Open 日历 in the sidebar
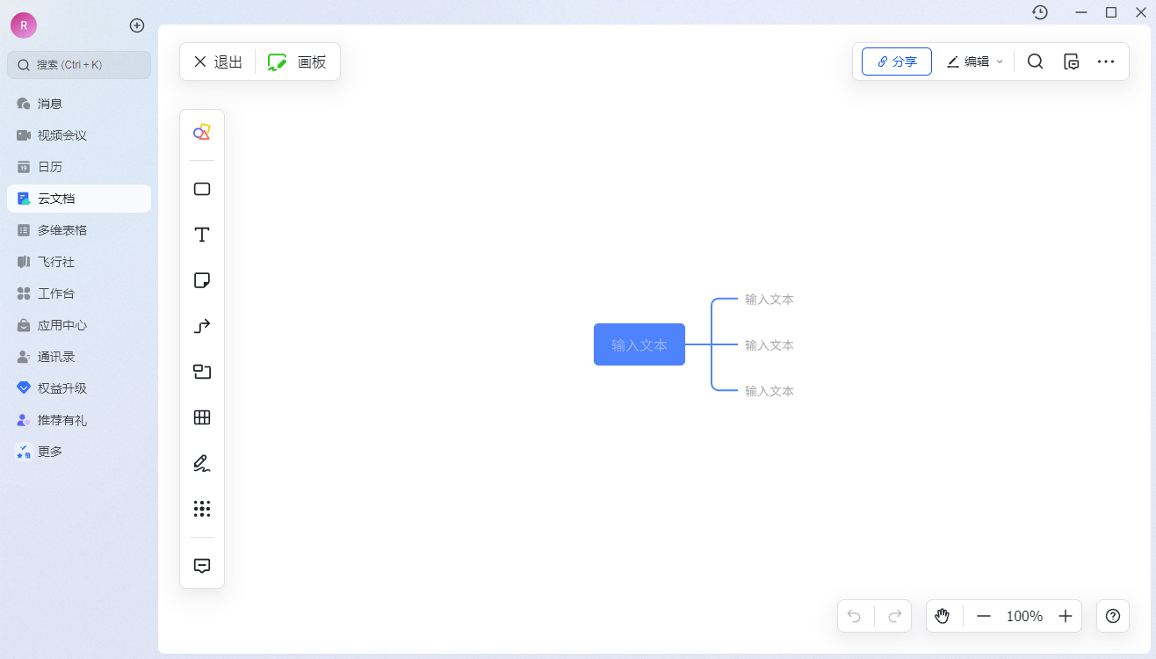 79,167
